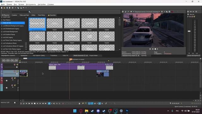
Task: Click the Save project icon in the toolbar
Action: (x=7, y=8)
